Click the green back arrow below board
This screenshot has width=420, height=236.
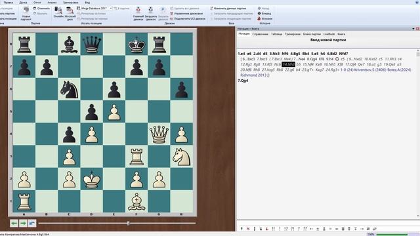[x=14, y=223]
